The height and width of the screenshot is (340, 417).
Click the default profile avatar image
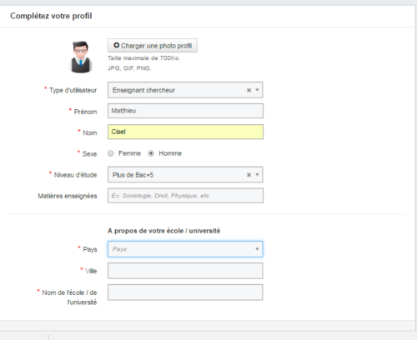[80, 57]
